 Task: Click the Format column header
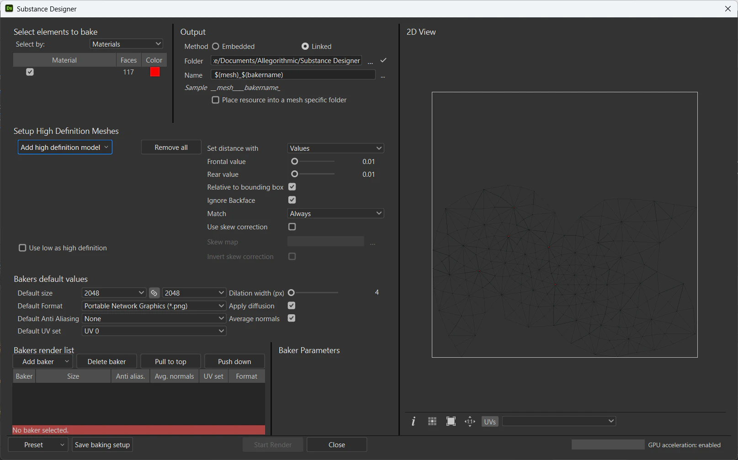tap(247, 376)
